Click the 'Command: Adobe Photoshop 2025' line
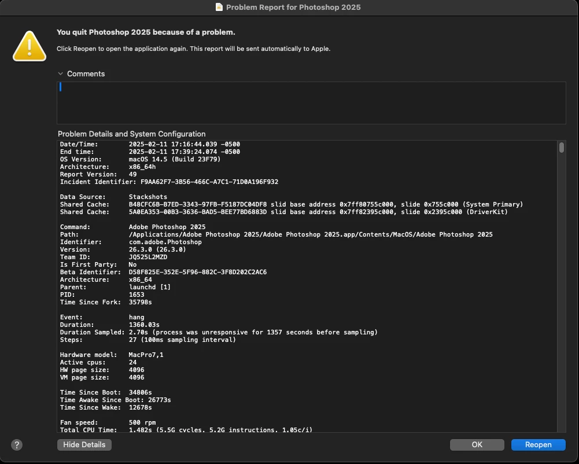Image resolution: width=579 pixels, height=464 pixels. (x=132, y=227)
